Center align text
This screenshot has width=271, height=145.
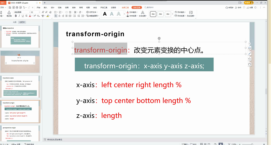tap(59, 16)
